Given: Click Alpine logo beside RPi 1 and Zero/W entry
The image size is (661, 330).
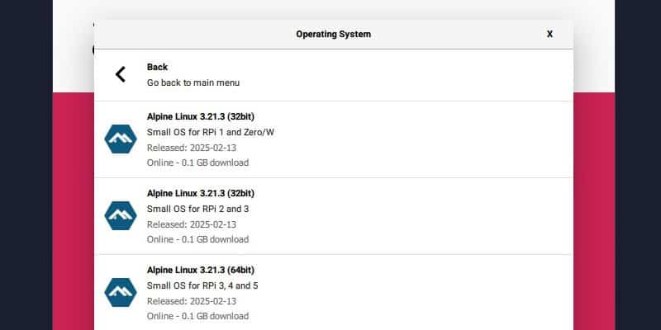Looking at the screenshot, I should click(120, 139).
